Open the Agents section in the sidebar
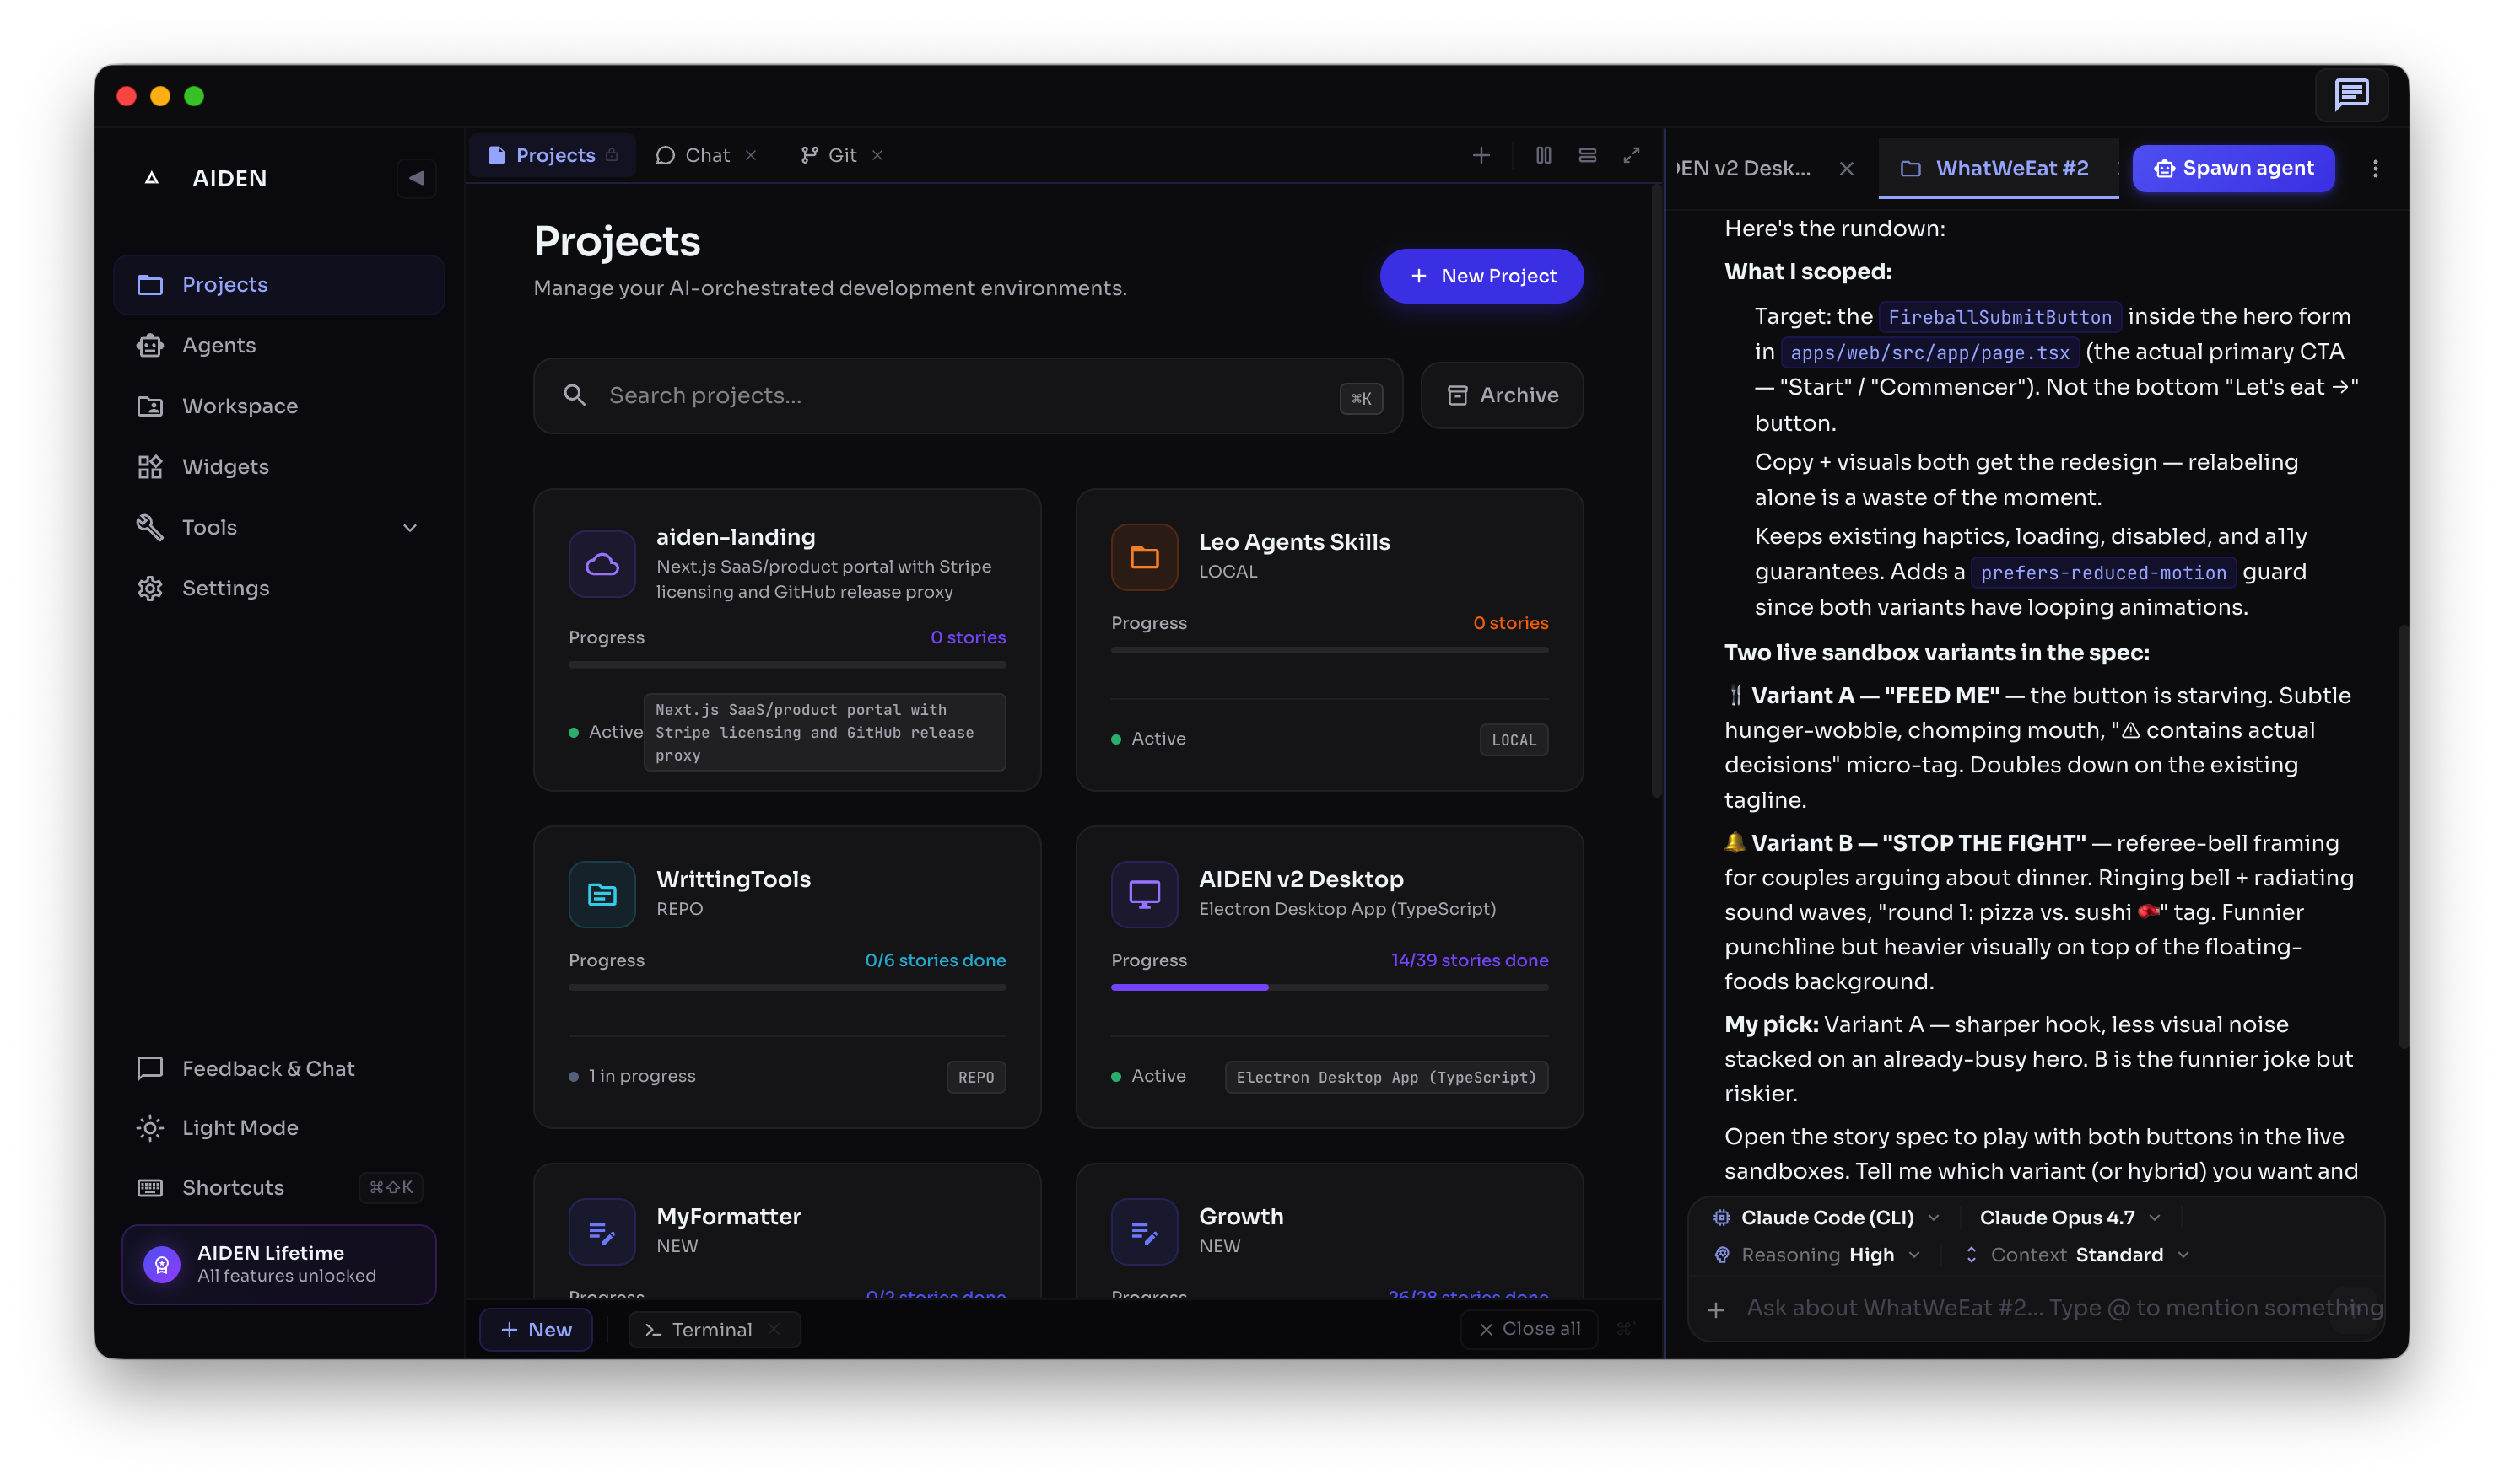Viewport: 2504px width, 1484px height. (x=278, y=345)
